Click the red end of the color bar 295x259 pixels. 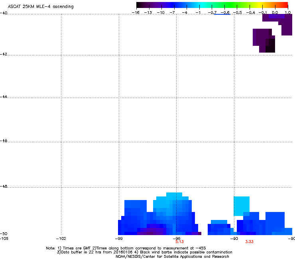tap(285, 5)
